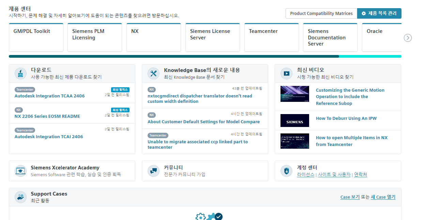Click the Knowledge Base wrench tools icon

[153, 73]
